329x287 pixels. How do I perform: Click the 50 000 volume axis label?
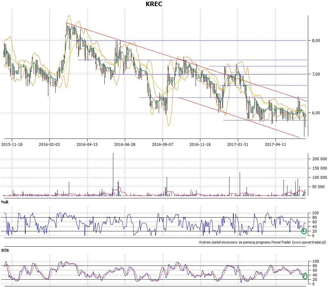pyautogui.click(x=318, y=187)
